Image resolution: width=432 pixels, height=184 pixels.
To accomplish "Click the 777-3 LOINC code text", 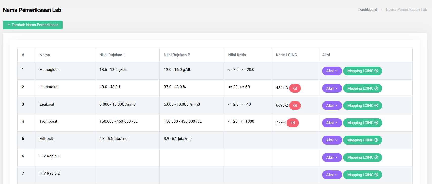I will 281,122.
